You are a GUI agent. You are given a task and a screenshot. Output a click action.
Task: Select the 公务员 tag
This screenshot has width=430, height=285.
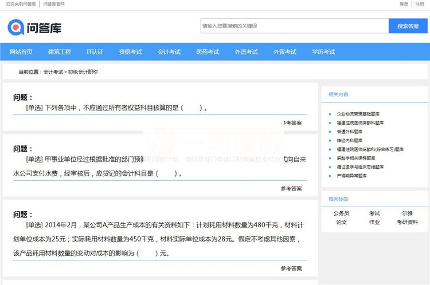(x=341, y=213)
